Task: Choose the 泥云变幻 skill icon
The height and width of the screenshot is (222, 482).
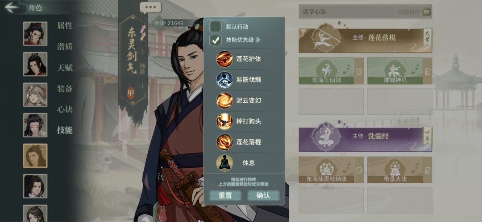Action: [224, 101]
